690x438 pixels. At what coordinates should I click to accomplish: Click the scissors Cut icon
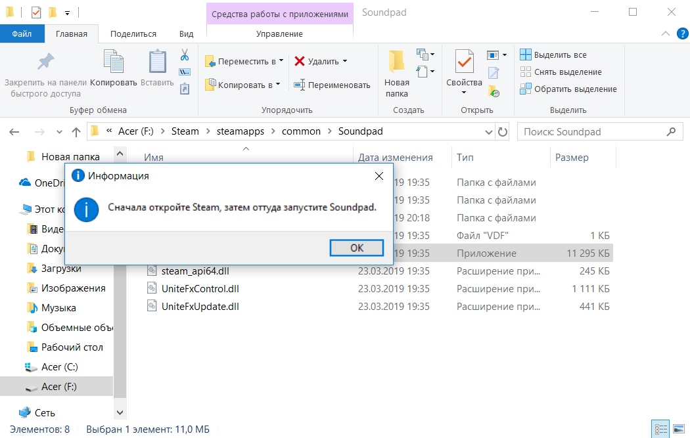point(185,55)
